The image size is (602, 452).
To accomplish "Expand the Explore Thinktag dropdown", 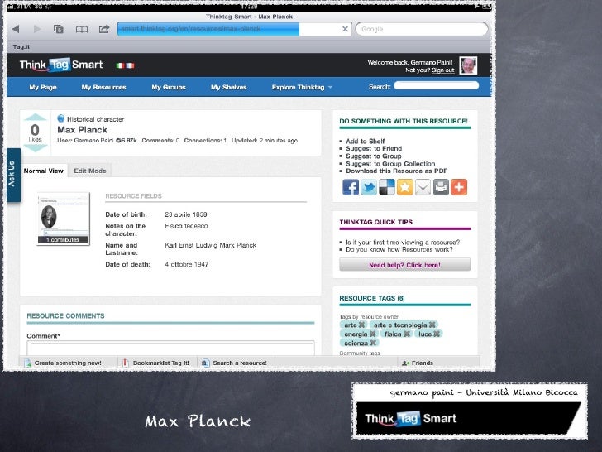I will [302, 87].
